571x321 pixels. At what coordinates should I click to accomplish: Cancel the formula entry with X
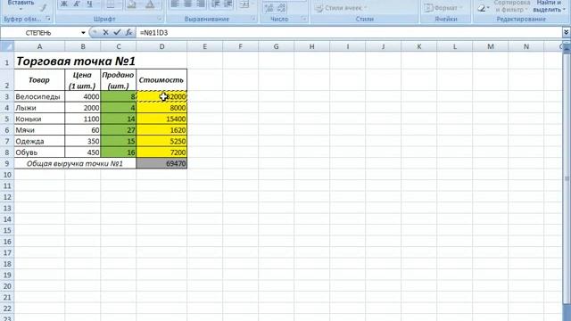[x=105, y=32]
